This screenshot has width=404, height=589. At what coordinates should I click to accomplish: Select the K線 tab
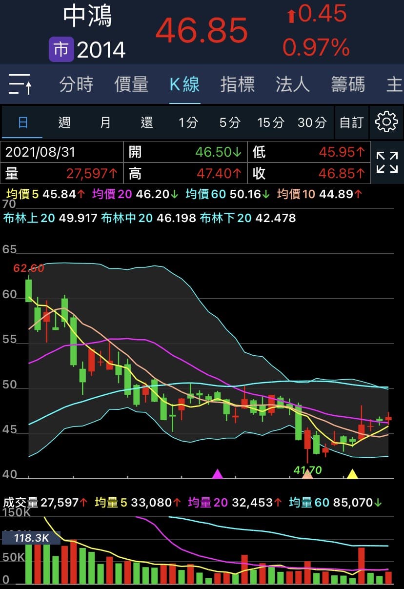pyautogui.click(x=185, y=84)
